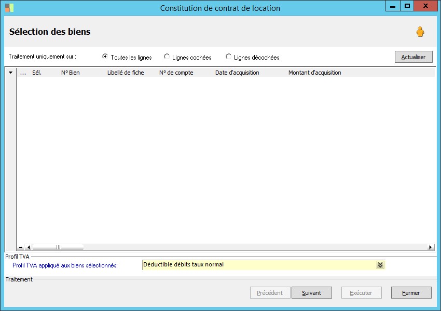Click the Montant d'acquisition column header
The width and height of the screenshot is (441, 311).
point(315,73)
